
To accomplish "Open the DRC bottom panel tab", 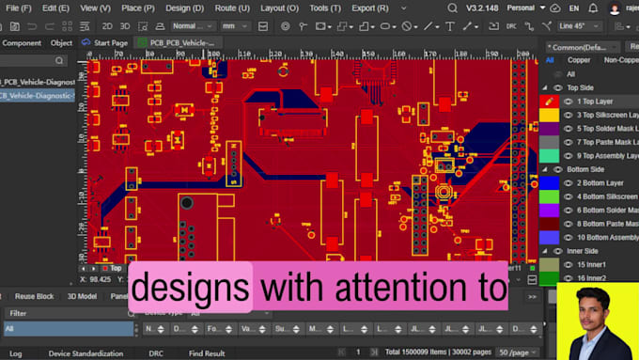I will point(156,353).
